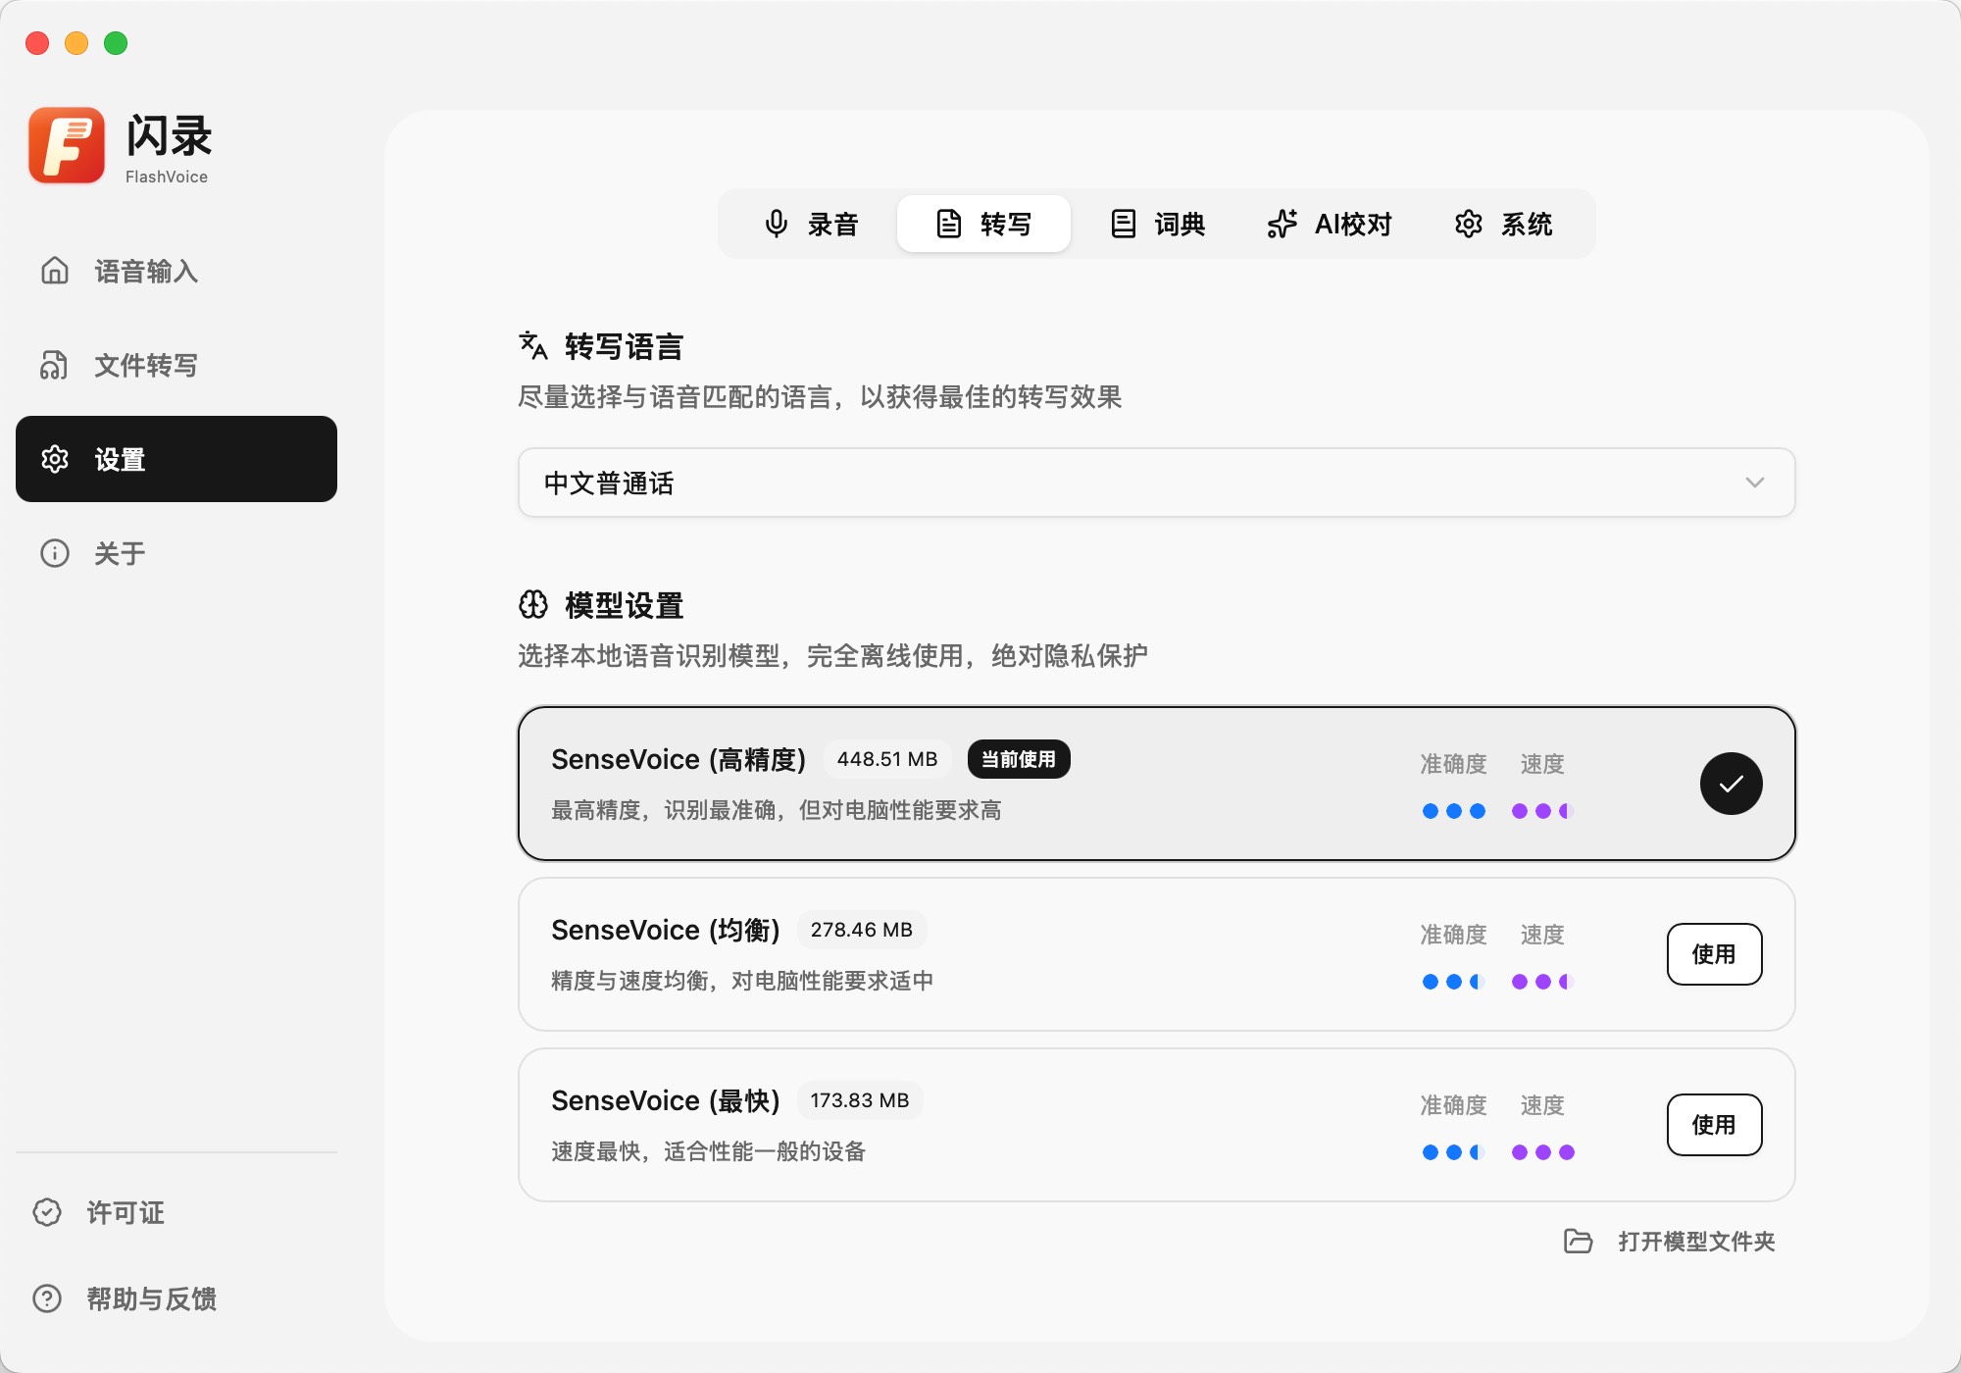Click the brain icon next to 模型设置
The height and width of the screenshot is (1373, 1961).
(x=533, y=605)
